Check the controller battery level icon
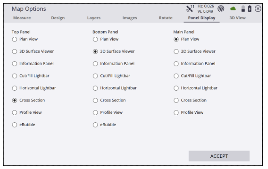The height and width of the screenshot is (169, 268). tap(243, 9)
